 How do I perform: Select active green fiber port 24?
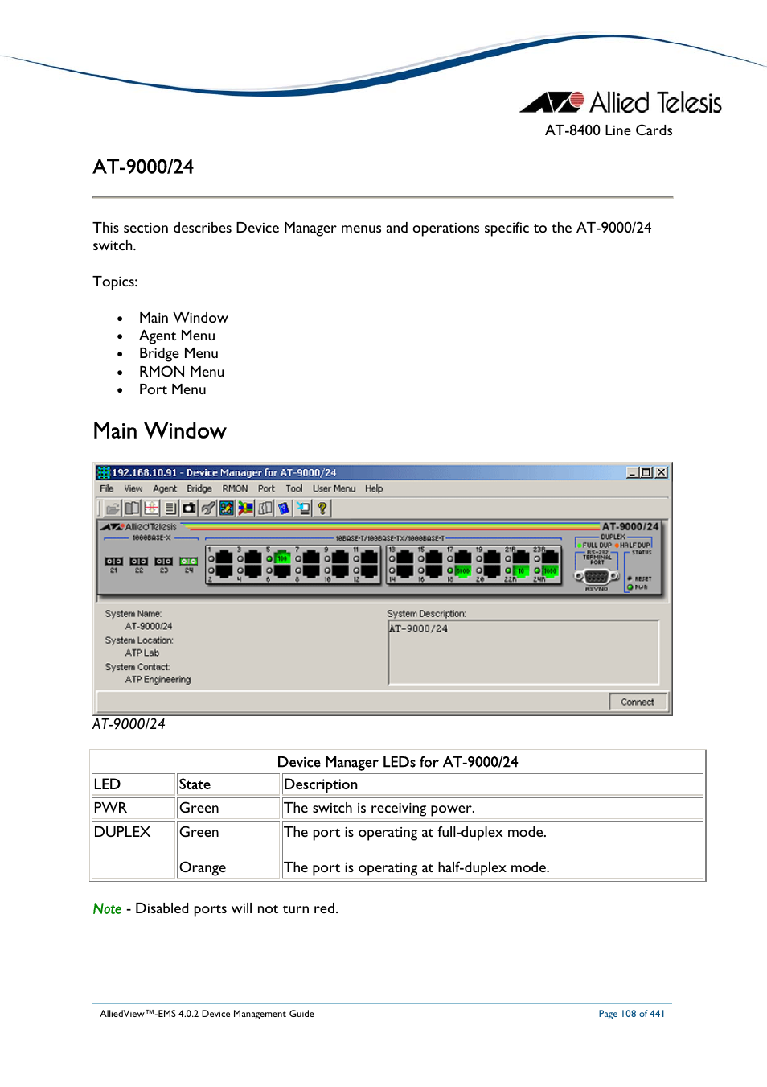pos(189,562)
